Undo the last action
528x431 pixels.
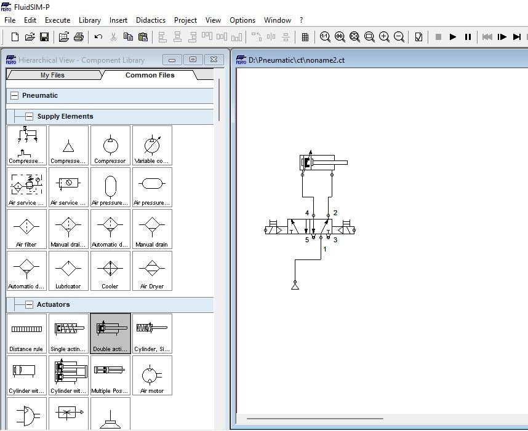click(99, 37)
